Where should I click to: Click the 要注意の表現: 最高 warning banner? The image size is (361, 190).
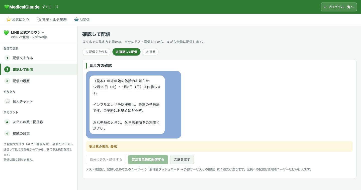coord(219,146)
